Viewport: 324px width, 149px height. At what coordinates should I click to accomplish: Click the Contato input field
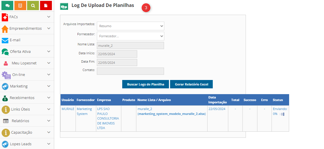point(130,71)
